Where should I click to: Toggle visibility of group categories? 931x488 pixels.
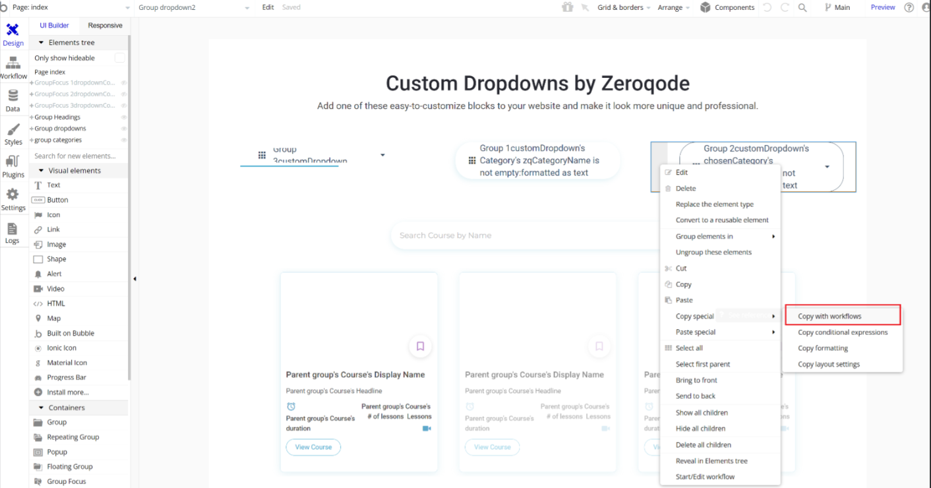(x=123, y=140)
